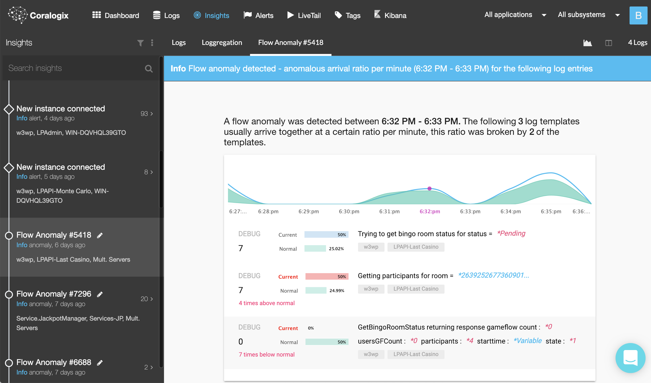Click the 6:32pm marker dot on chart
Viewport: 651px width, 383px height.
(429, 189)
